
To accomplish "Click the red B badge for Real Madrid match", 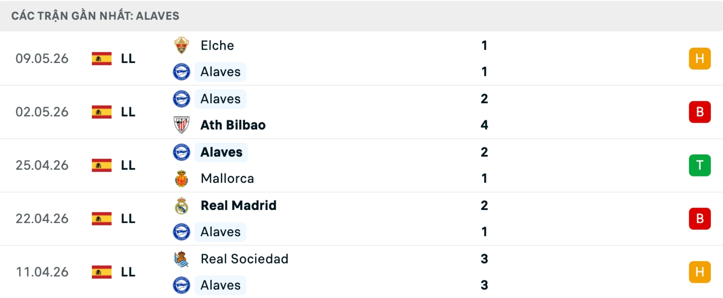I will pyautogui.click(x=700, y=218).
